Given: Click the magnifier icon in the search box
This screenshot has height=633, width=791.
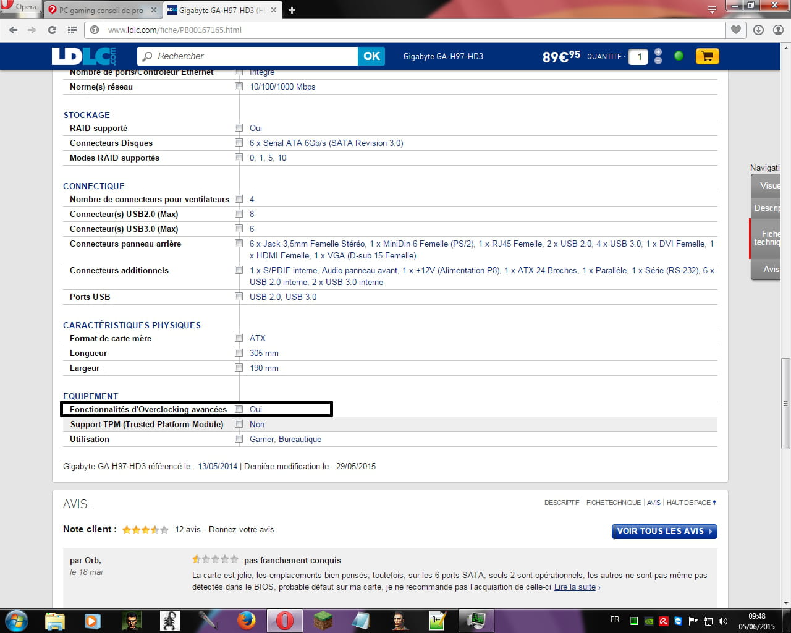Looking at the screenshot, I should [x=147, y=56].
